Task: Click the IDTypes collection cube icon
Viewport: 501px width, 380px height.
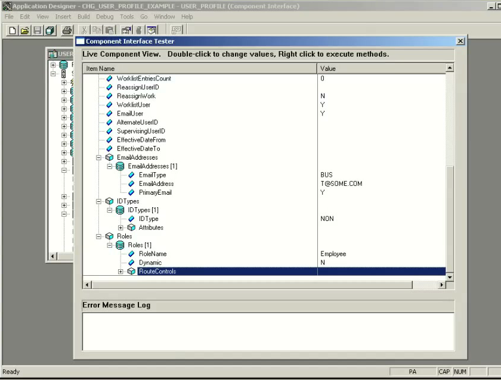Action: click(109, 201)
